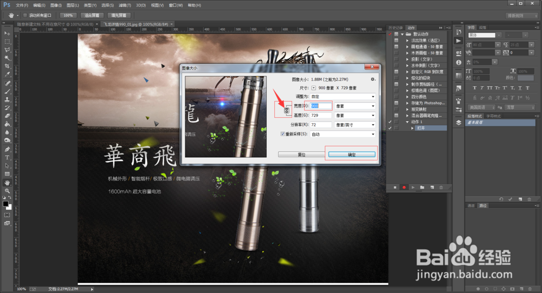542x293 pixels.
Task: Open the resolution unit dropdown
Action: tap(355, 125)
